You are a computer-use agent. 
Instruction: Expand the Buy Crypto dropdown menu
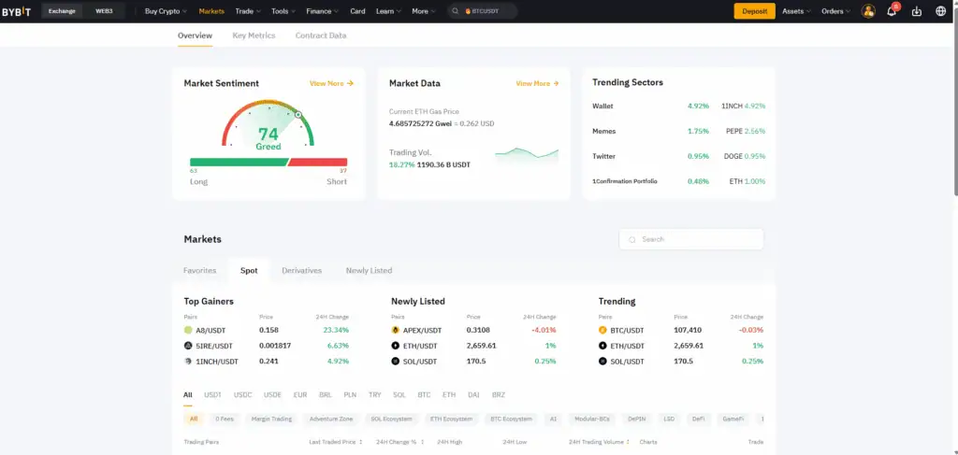pyautogui.click(x=166, y=11)
